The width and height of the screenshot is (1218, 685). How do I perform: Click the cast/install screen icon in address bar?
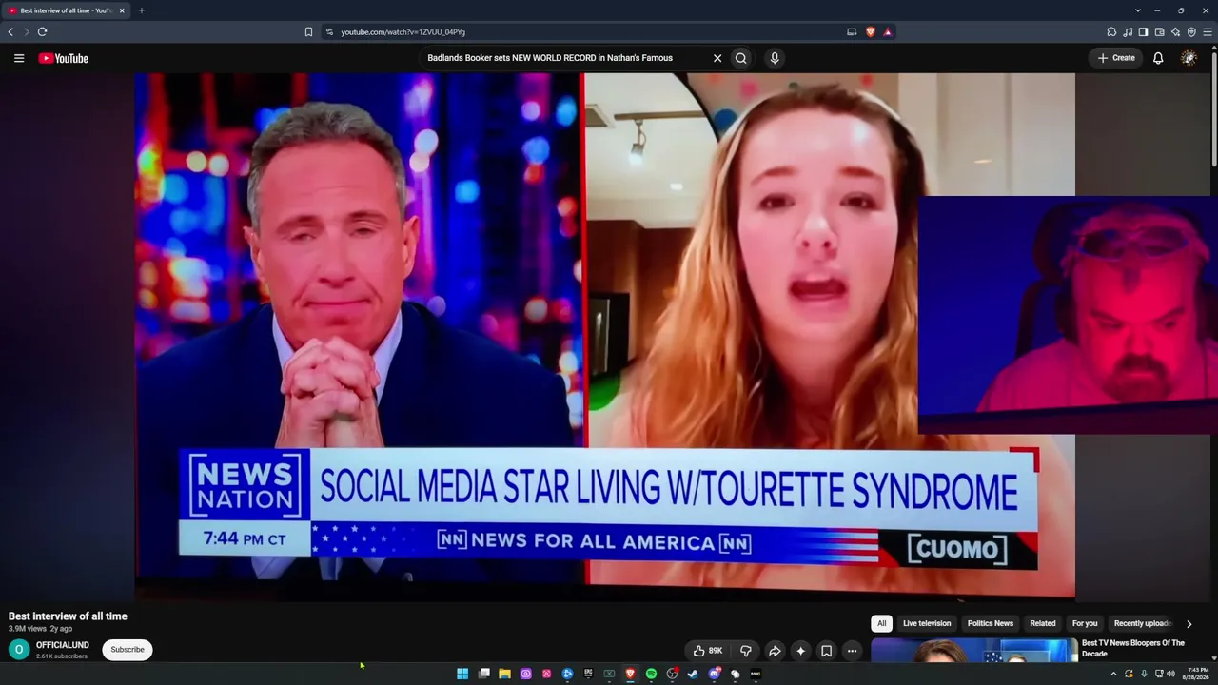pyautogui.click(x=852, y=31)
